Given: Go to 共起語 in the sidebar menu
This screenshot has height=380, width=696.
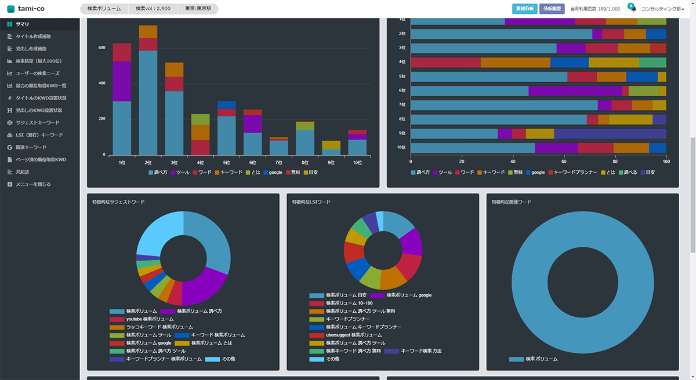Looking at the screenshot, I should click(x=22, y=172).
